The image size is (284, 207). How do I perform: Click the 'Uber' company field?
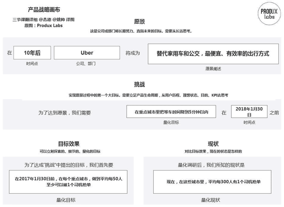pos(87,53)
